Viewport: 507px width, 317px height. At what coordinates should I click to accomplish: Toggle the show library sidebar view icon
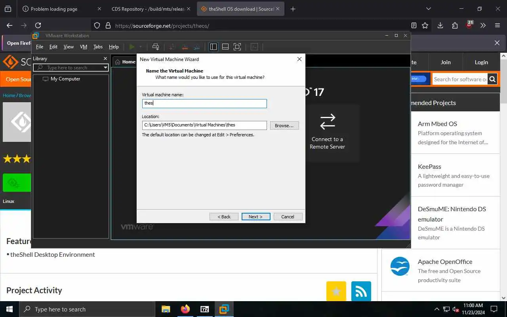213,47
